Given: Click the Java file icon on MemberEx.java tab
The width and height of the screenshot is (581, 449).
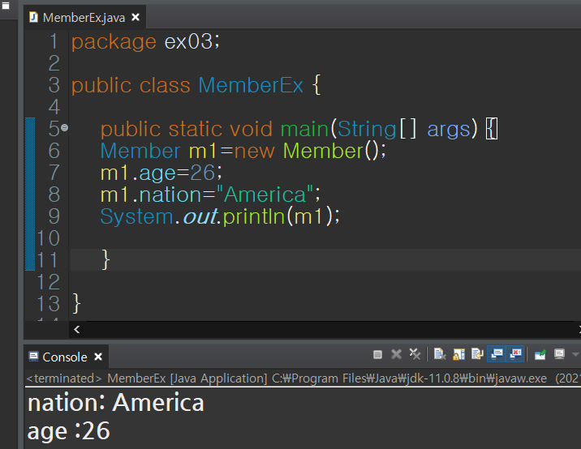Looking at the screenshot, I should tap(34, 17).
